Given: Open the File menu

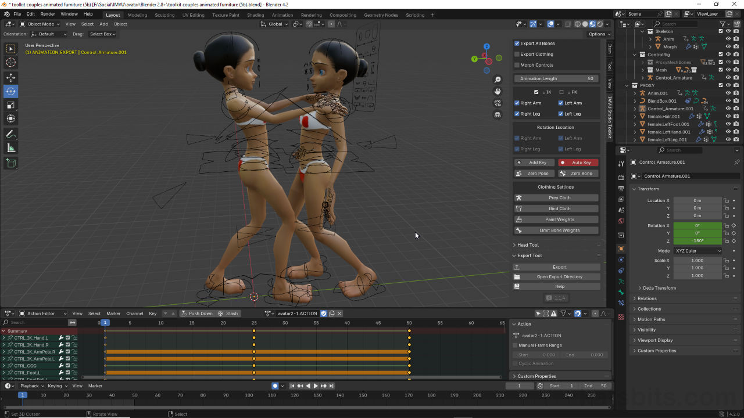Looking at the screenshot, I should point(17,14).
